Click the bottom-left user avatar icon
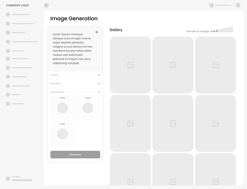This screenshot has width=247, height=189. click(x=8, y=178)
